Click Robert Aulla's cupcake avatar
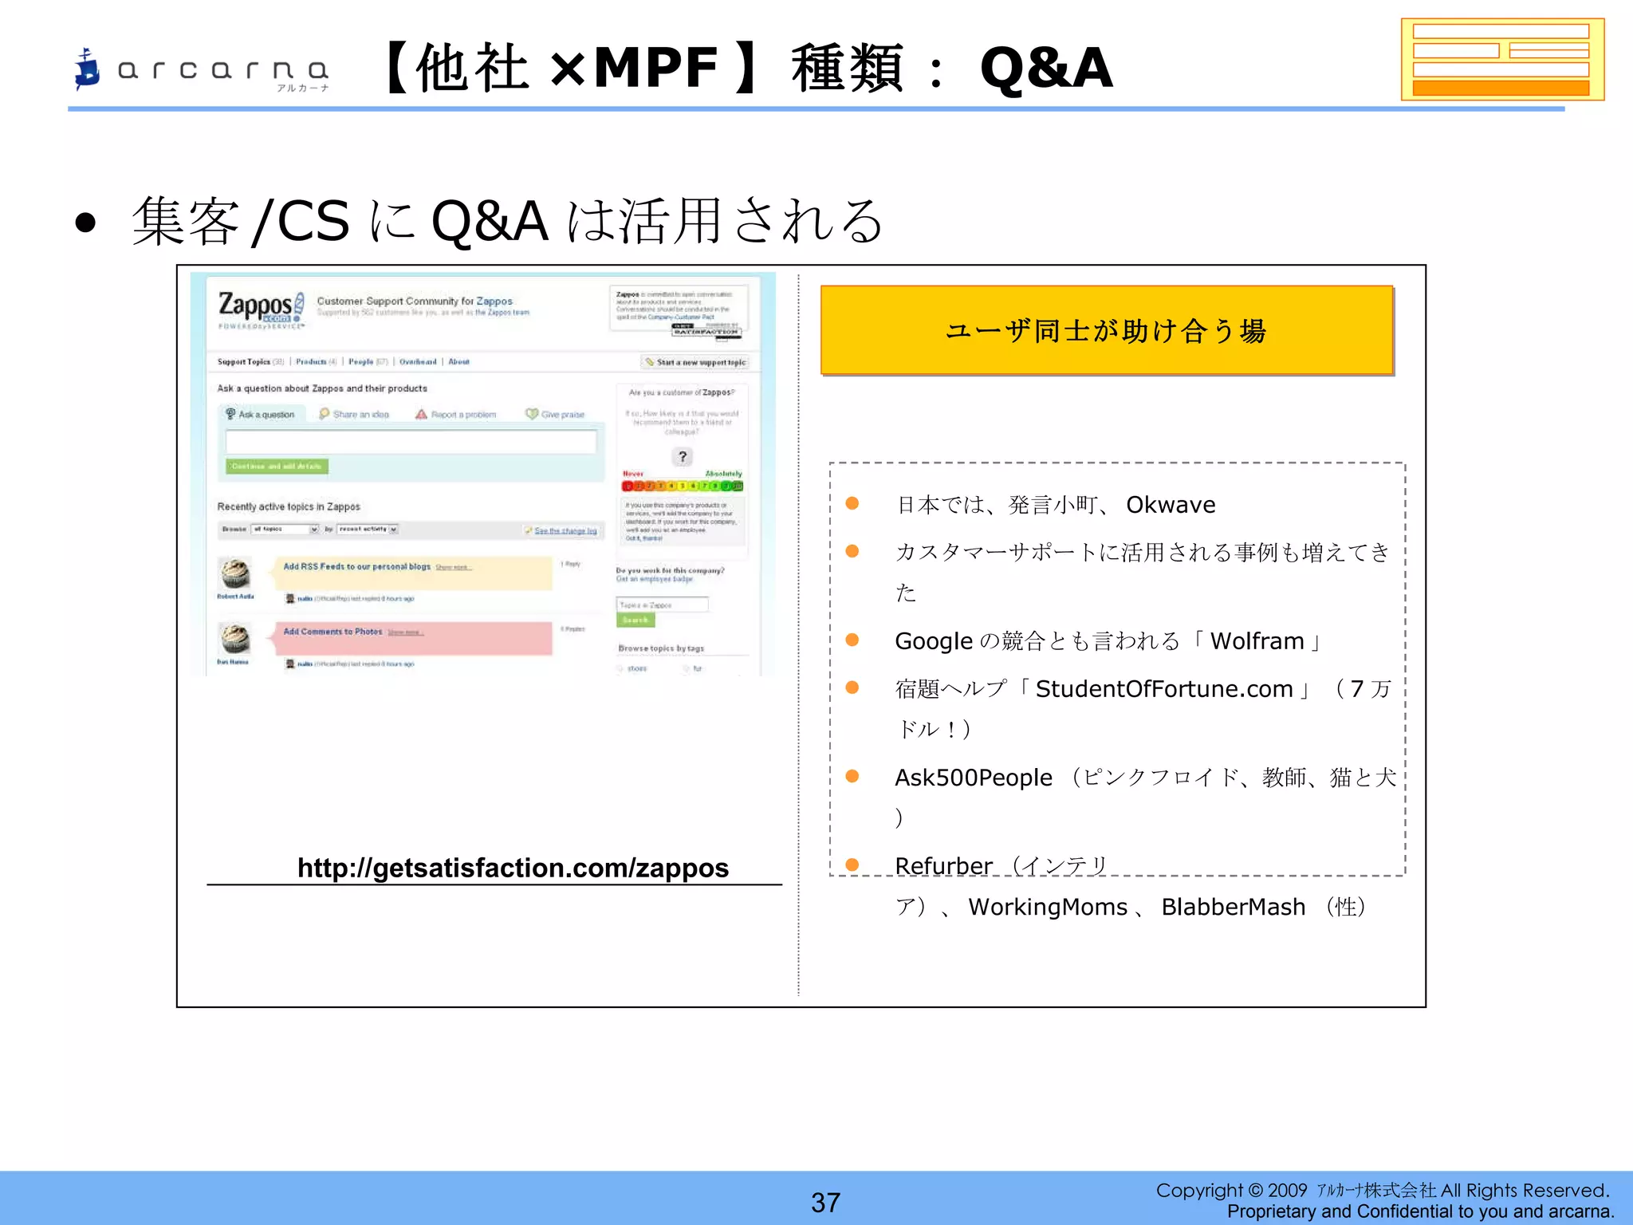The width and height of the screenshot is (1633, 1225). 235,573
